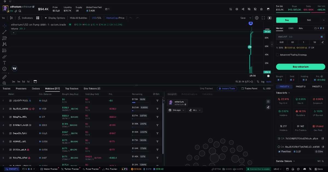Select the crosshair cursor tool
This screenshot has height=172, width=328.
tap(4, 26)
